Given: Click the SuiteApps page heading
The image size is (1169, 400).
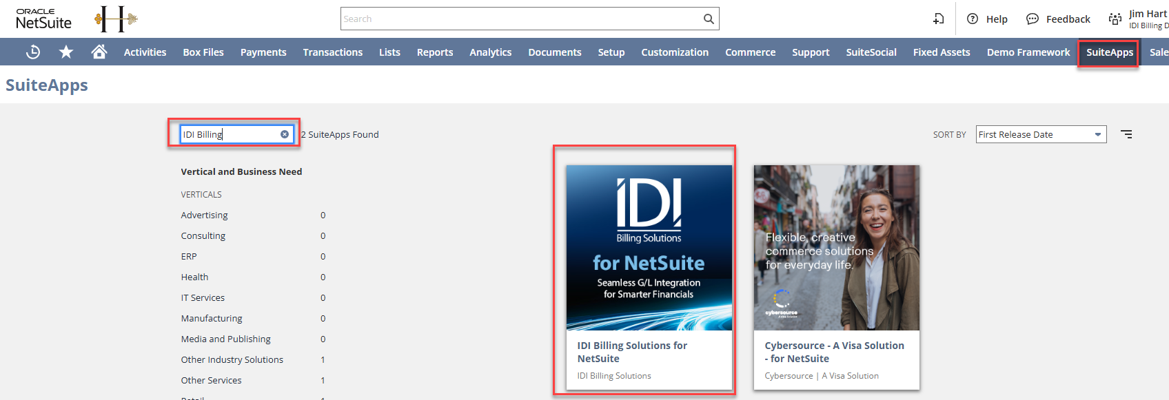Looking at the screenshot, I should coord(47,85).
